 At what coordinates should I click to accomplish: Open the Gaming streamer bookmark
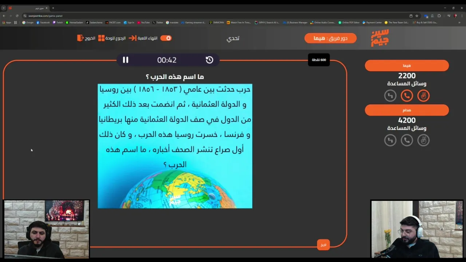coord(194,23)
